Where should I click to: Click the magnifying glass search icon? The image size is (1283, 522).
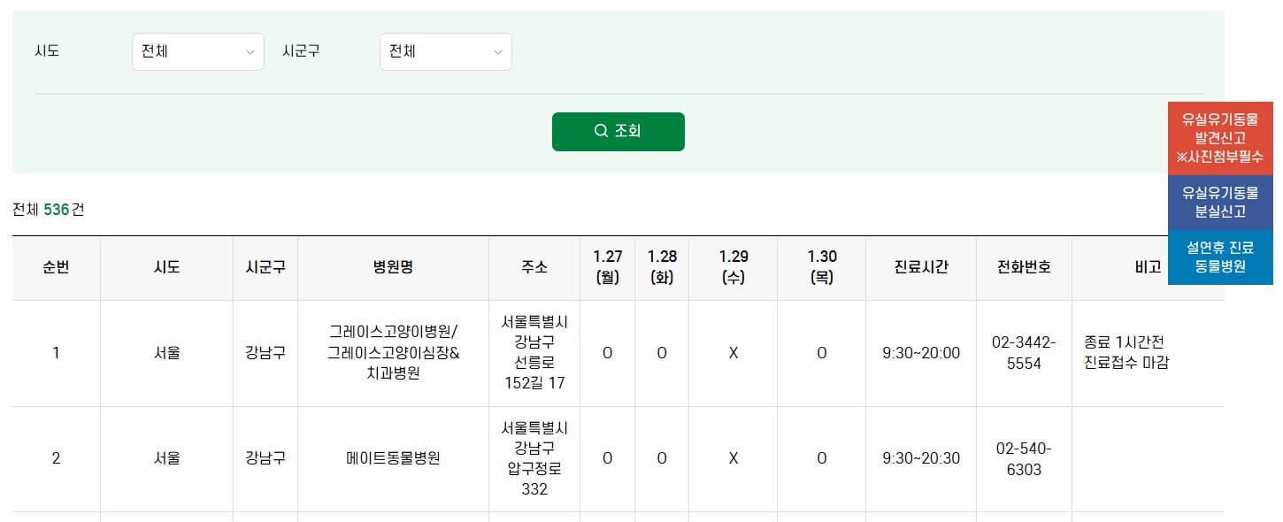click(x=601, y=131)
